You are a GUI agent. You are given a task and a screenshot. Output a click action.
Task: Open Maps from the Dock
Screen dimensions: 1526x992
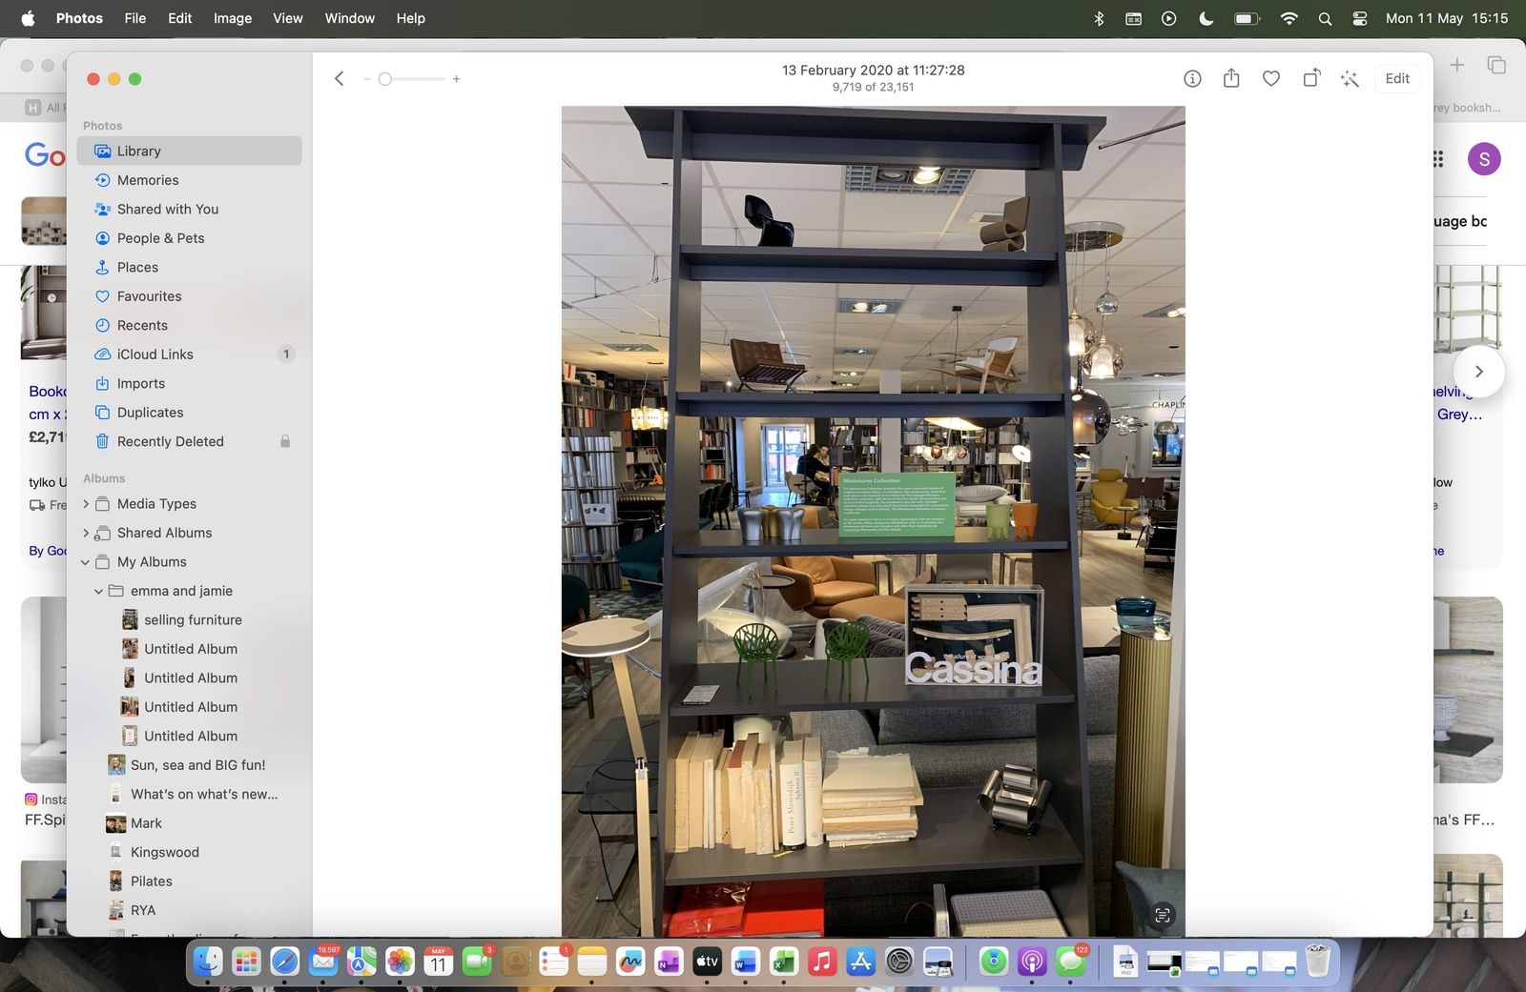point(361,962)
